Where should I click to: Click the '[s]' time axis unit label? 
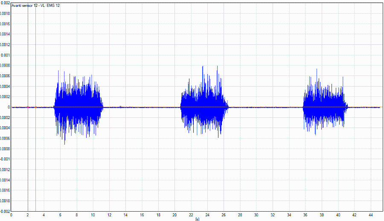(198, 219)
